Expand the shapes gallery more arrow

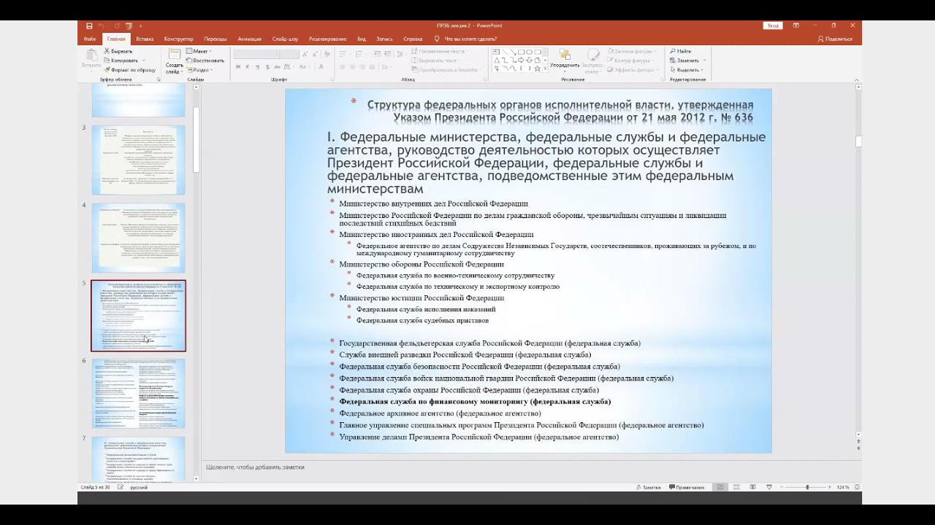coord(545,69)
